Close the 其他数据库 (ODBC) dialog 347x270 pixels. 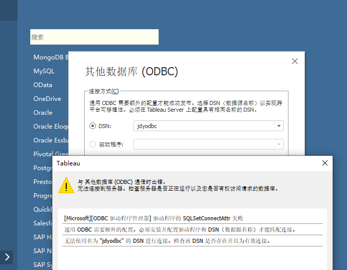click(295, 61)
